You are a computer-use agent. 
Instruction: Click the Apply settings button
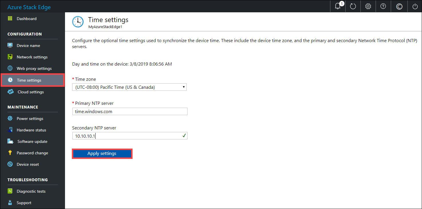coord(102,153)
